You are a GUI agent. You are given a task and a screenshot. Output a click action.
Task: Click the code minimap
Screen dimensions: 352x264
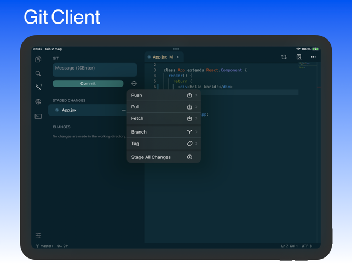click(308, 65)
